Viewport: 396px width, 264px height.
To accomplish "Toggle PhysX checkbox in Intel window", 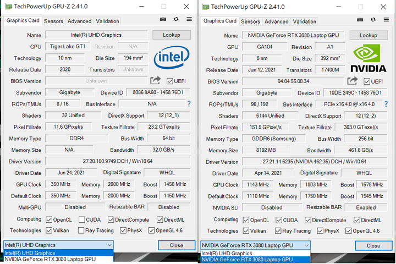I will click(x=123, y=230).
